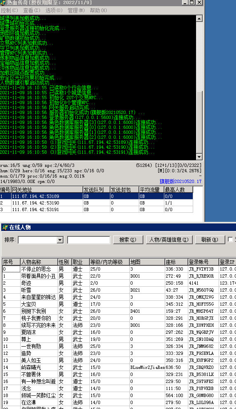Open the 选项(O) menu
The image size is (236, 409).
pos(54,10)
